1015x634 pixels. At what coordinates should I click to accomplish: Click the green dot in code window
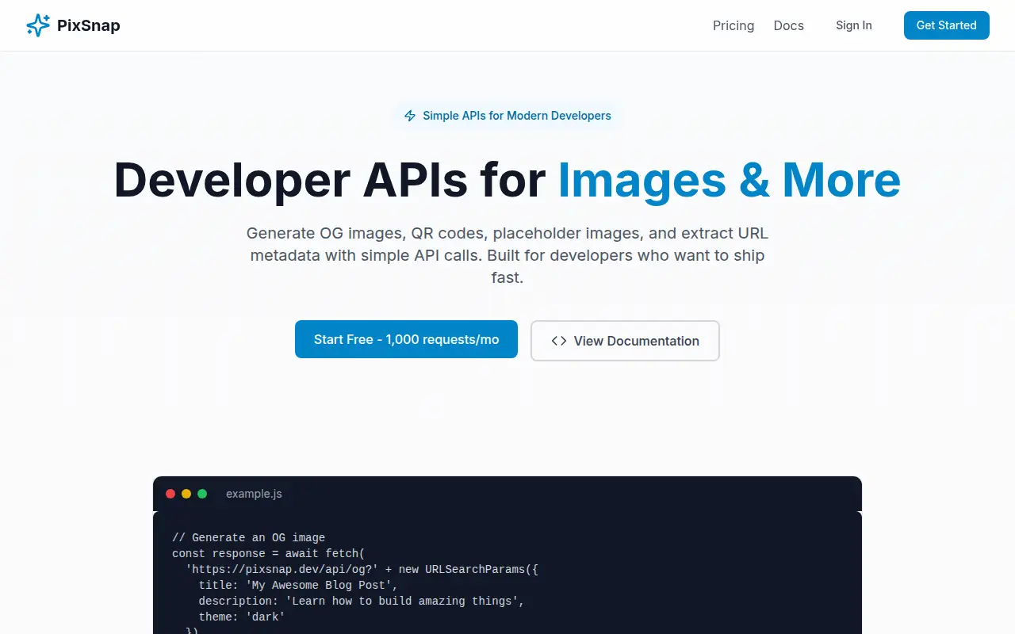pos(202,494)
